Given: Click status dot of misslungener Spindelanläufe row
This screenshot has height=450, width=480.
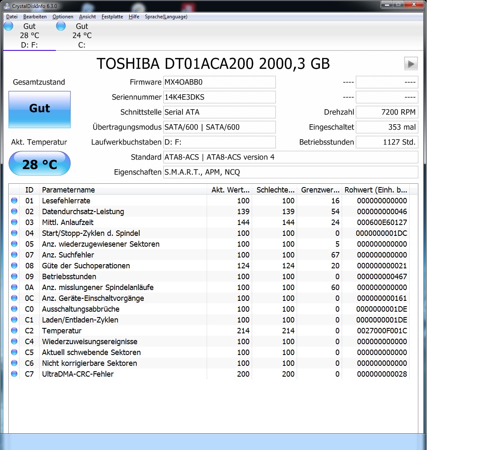Looking at the screenshot, I should click(14, 287).
